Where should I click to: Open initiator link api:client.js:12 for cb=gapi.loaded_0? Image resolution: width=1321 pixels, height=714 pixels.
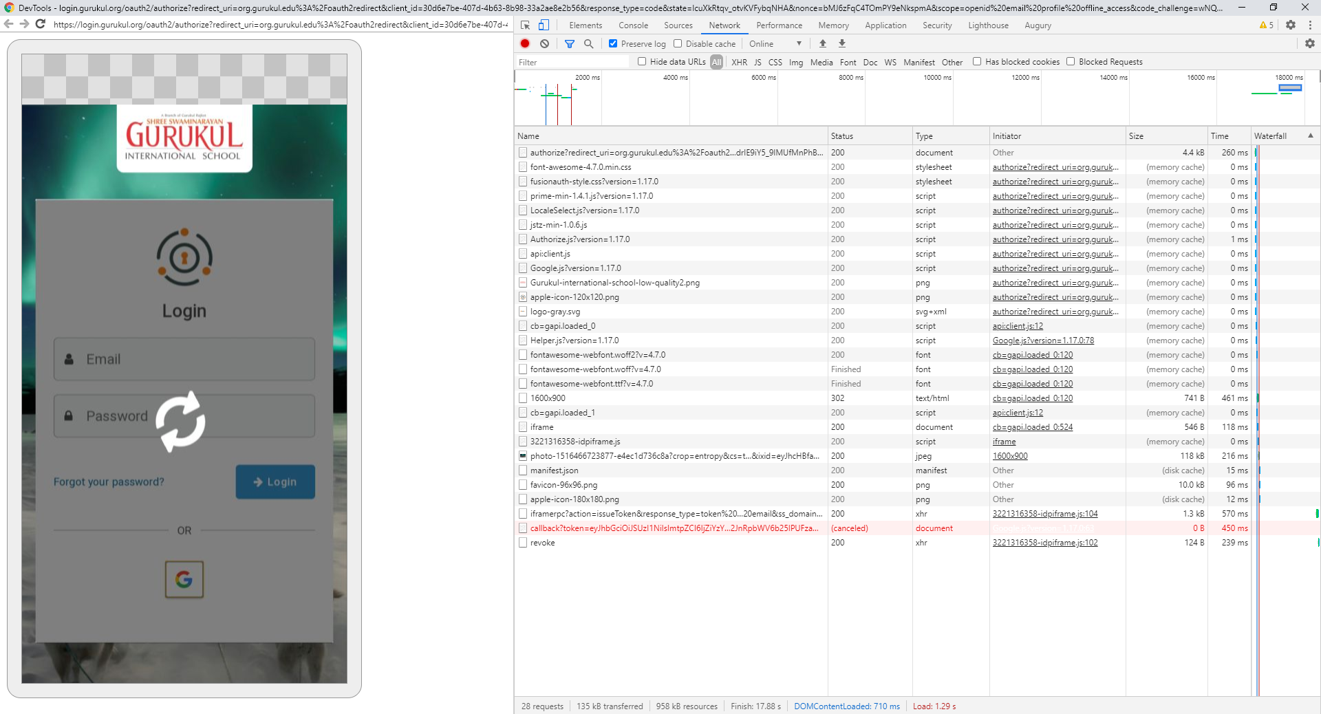(1018, 326)
